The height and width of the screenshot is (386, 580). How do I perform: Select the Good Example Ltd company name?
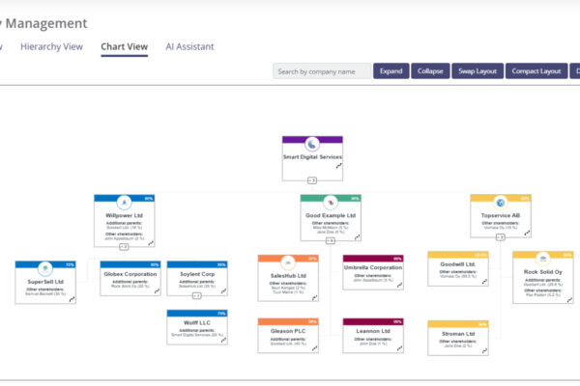click(x=331, y=215)
